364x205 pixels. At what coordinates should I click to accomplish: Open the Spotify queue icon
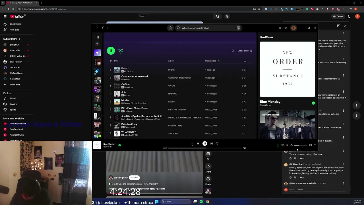click(x=282, y=145)
